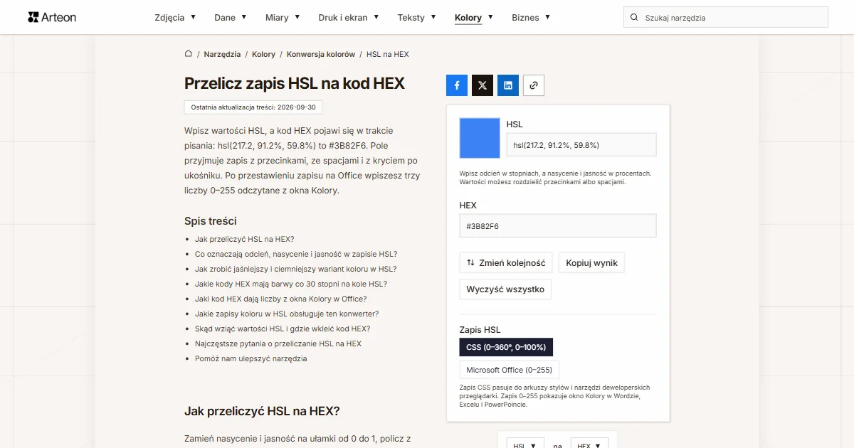
Task: Open the HSL source format dropdown
Action: [x=525, y=445]
